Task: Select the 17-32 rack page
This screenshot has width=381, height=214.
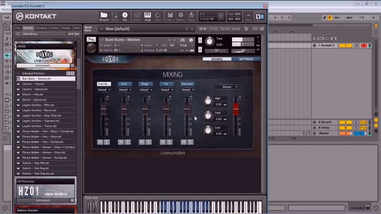Action: 214,29
